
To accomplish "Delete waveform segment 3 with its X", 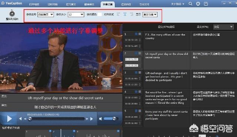I will coord(118,131).
